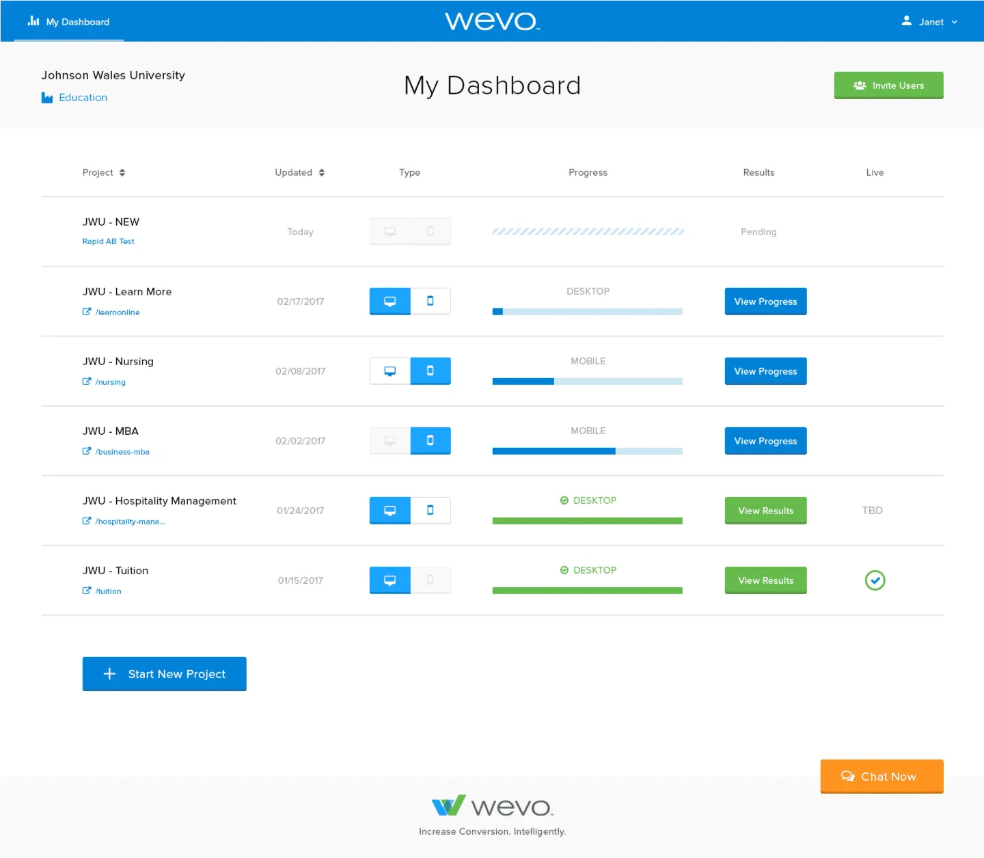This screenshot has height=858, width=984.
Task: Open the /nursing external link
Action: pyautogui.click(x=111, y=382)
